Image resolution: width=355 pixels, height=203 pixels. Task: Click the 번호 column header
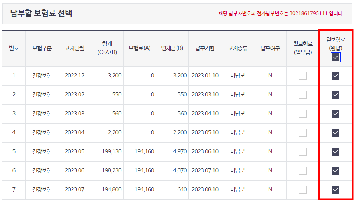14,48
